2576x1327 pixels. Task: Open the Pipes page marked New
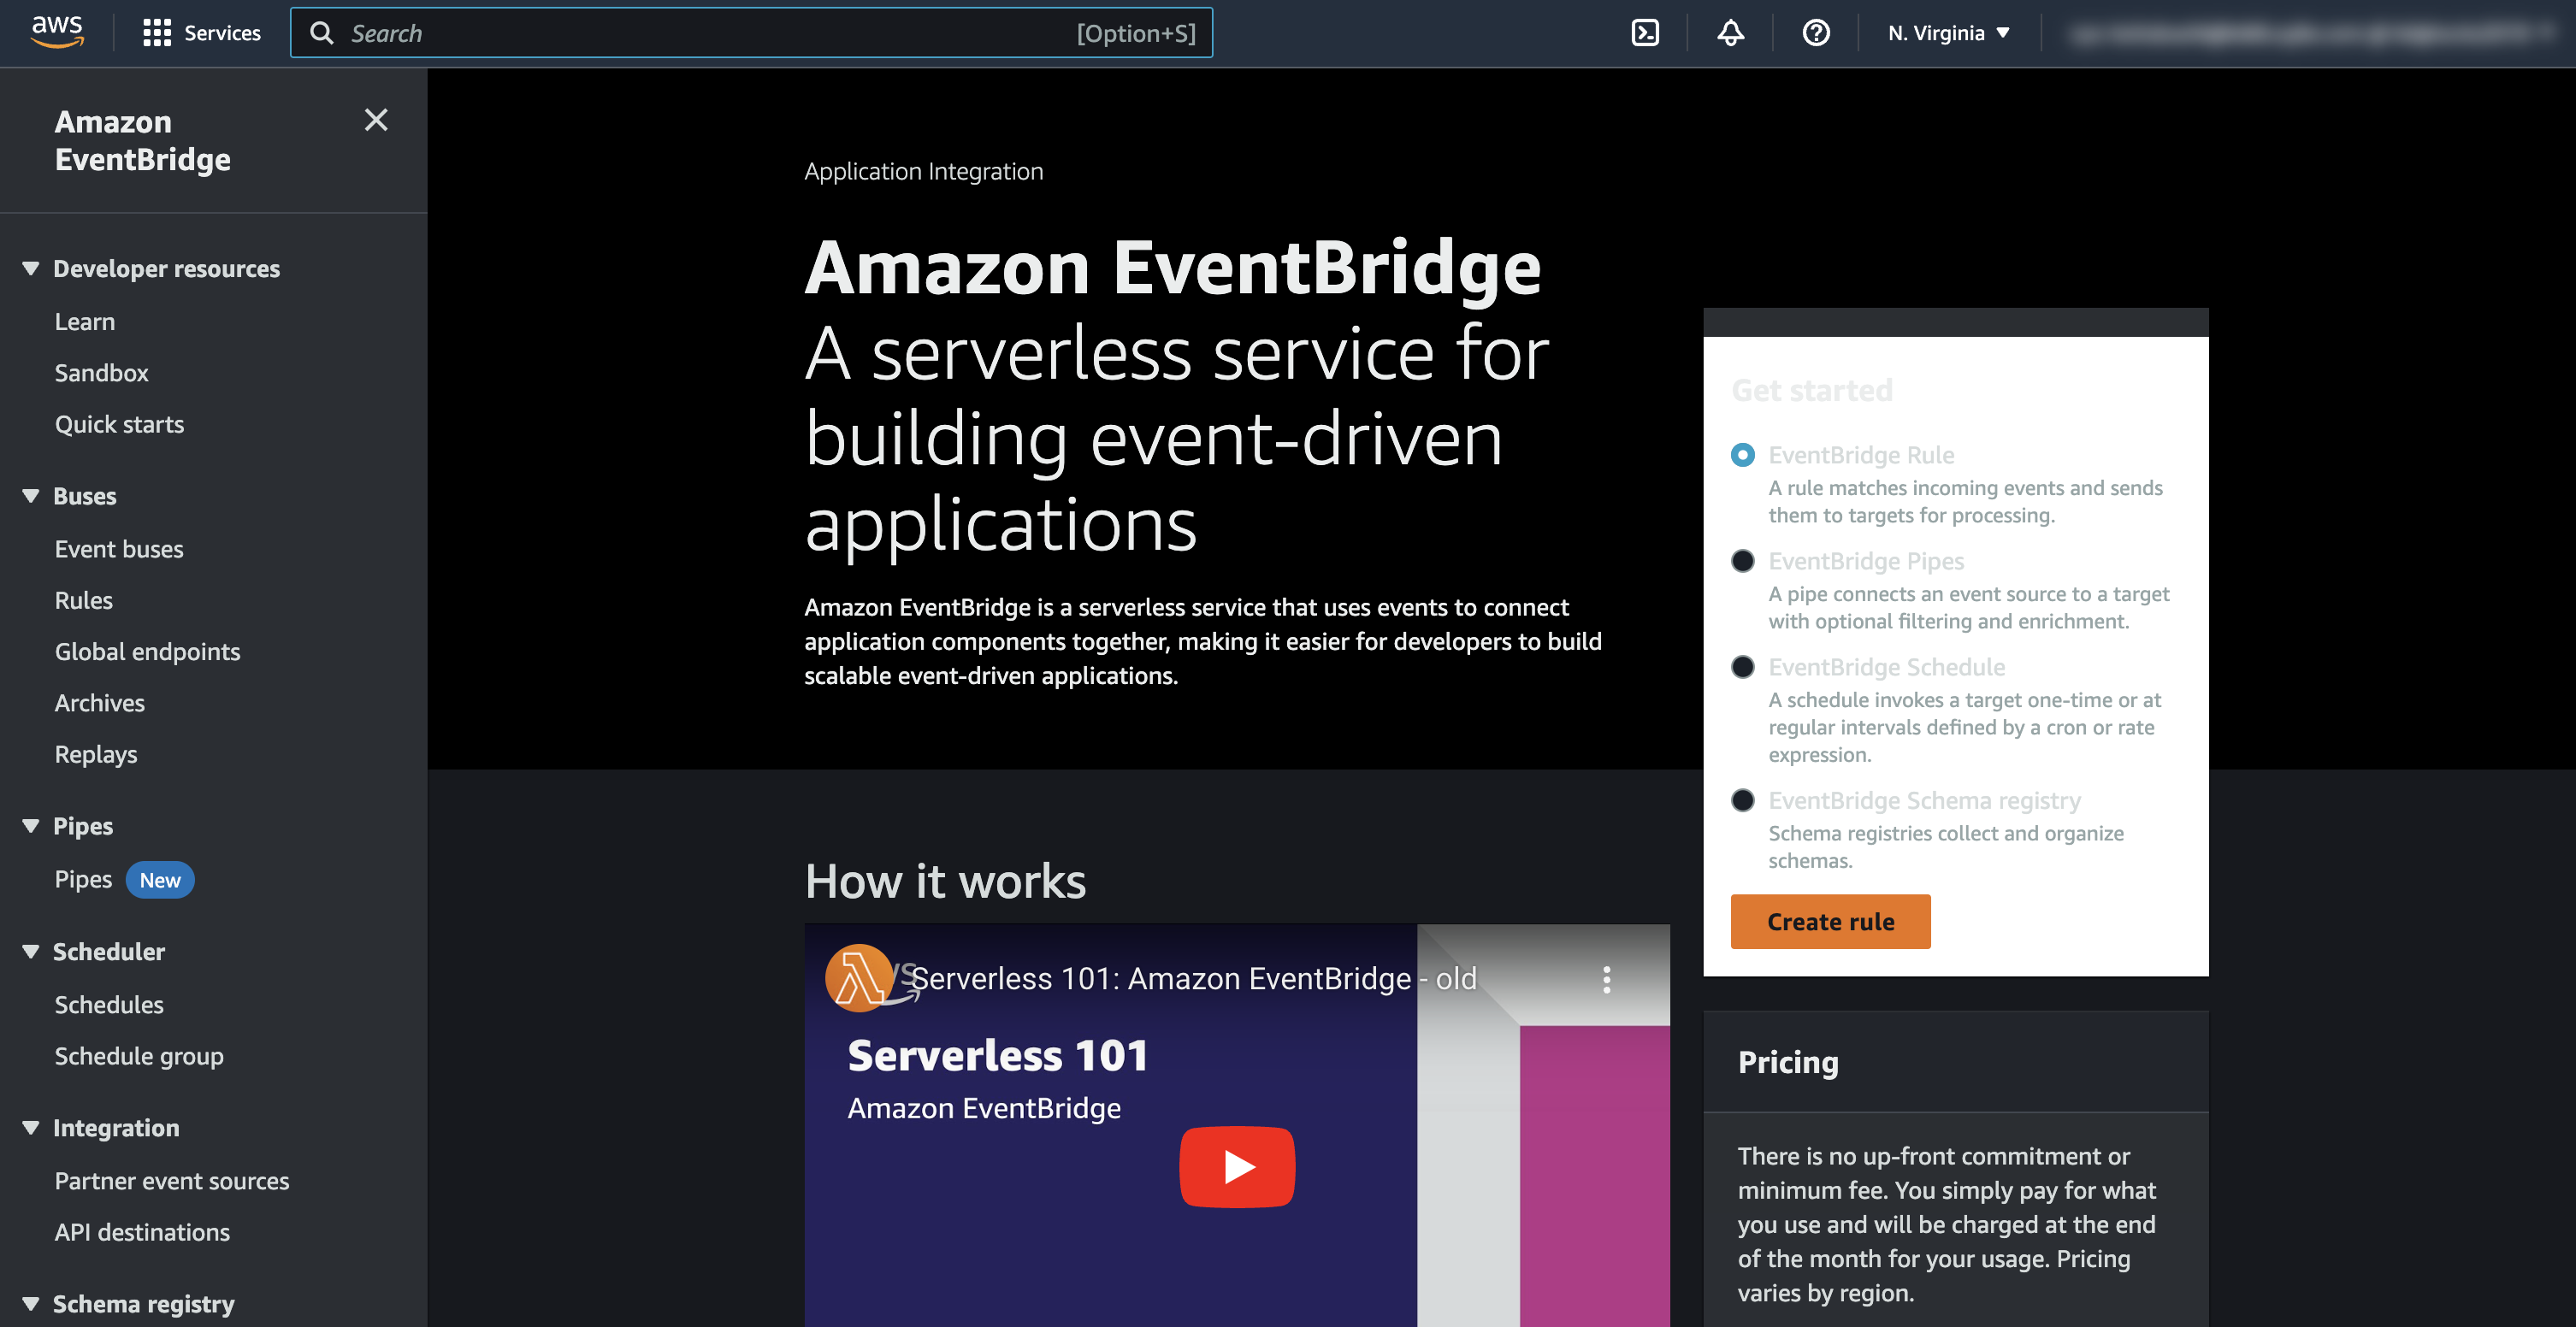tap(83, 879)
